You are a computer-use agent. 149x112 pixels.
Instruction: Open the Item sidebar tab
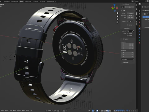[x=137, y=5]
